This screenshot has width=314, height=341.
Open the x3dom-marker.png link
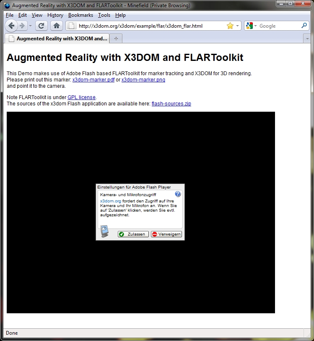click(x=143, y=80)
